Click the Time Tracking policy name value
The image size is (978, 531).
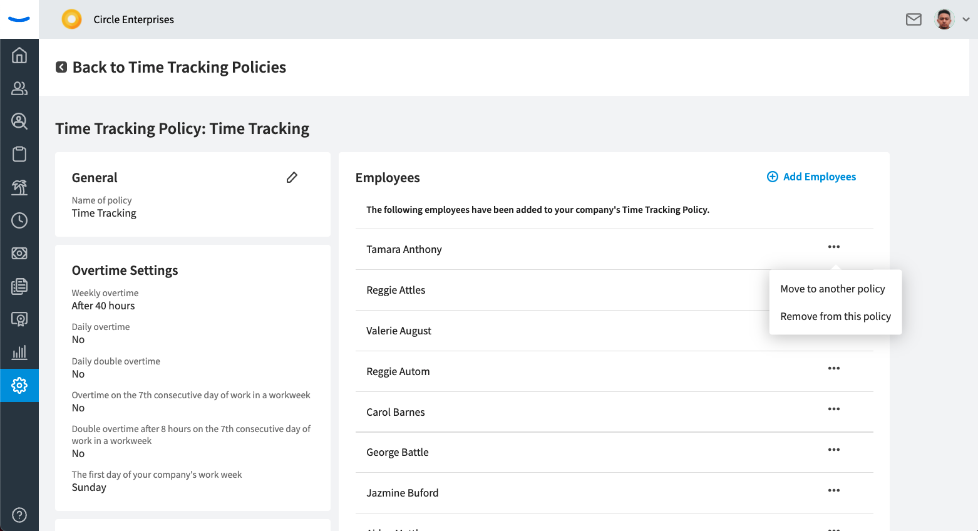click(104, 213)
